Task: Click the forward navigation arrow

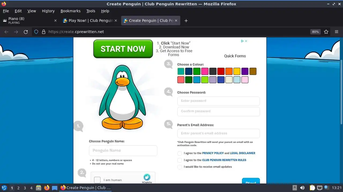Action: tap(16, 32)
